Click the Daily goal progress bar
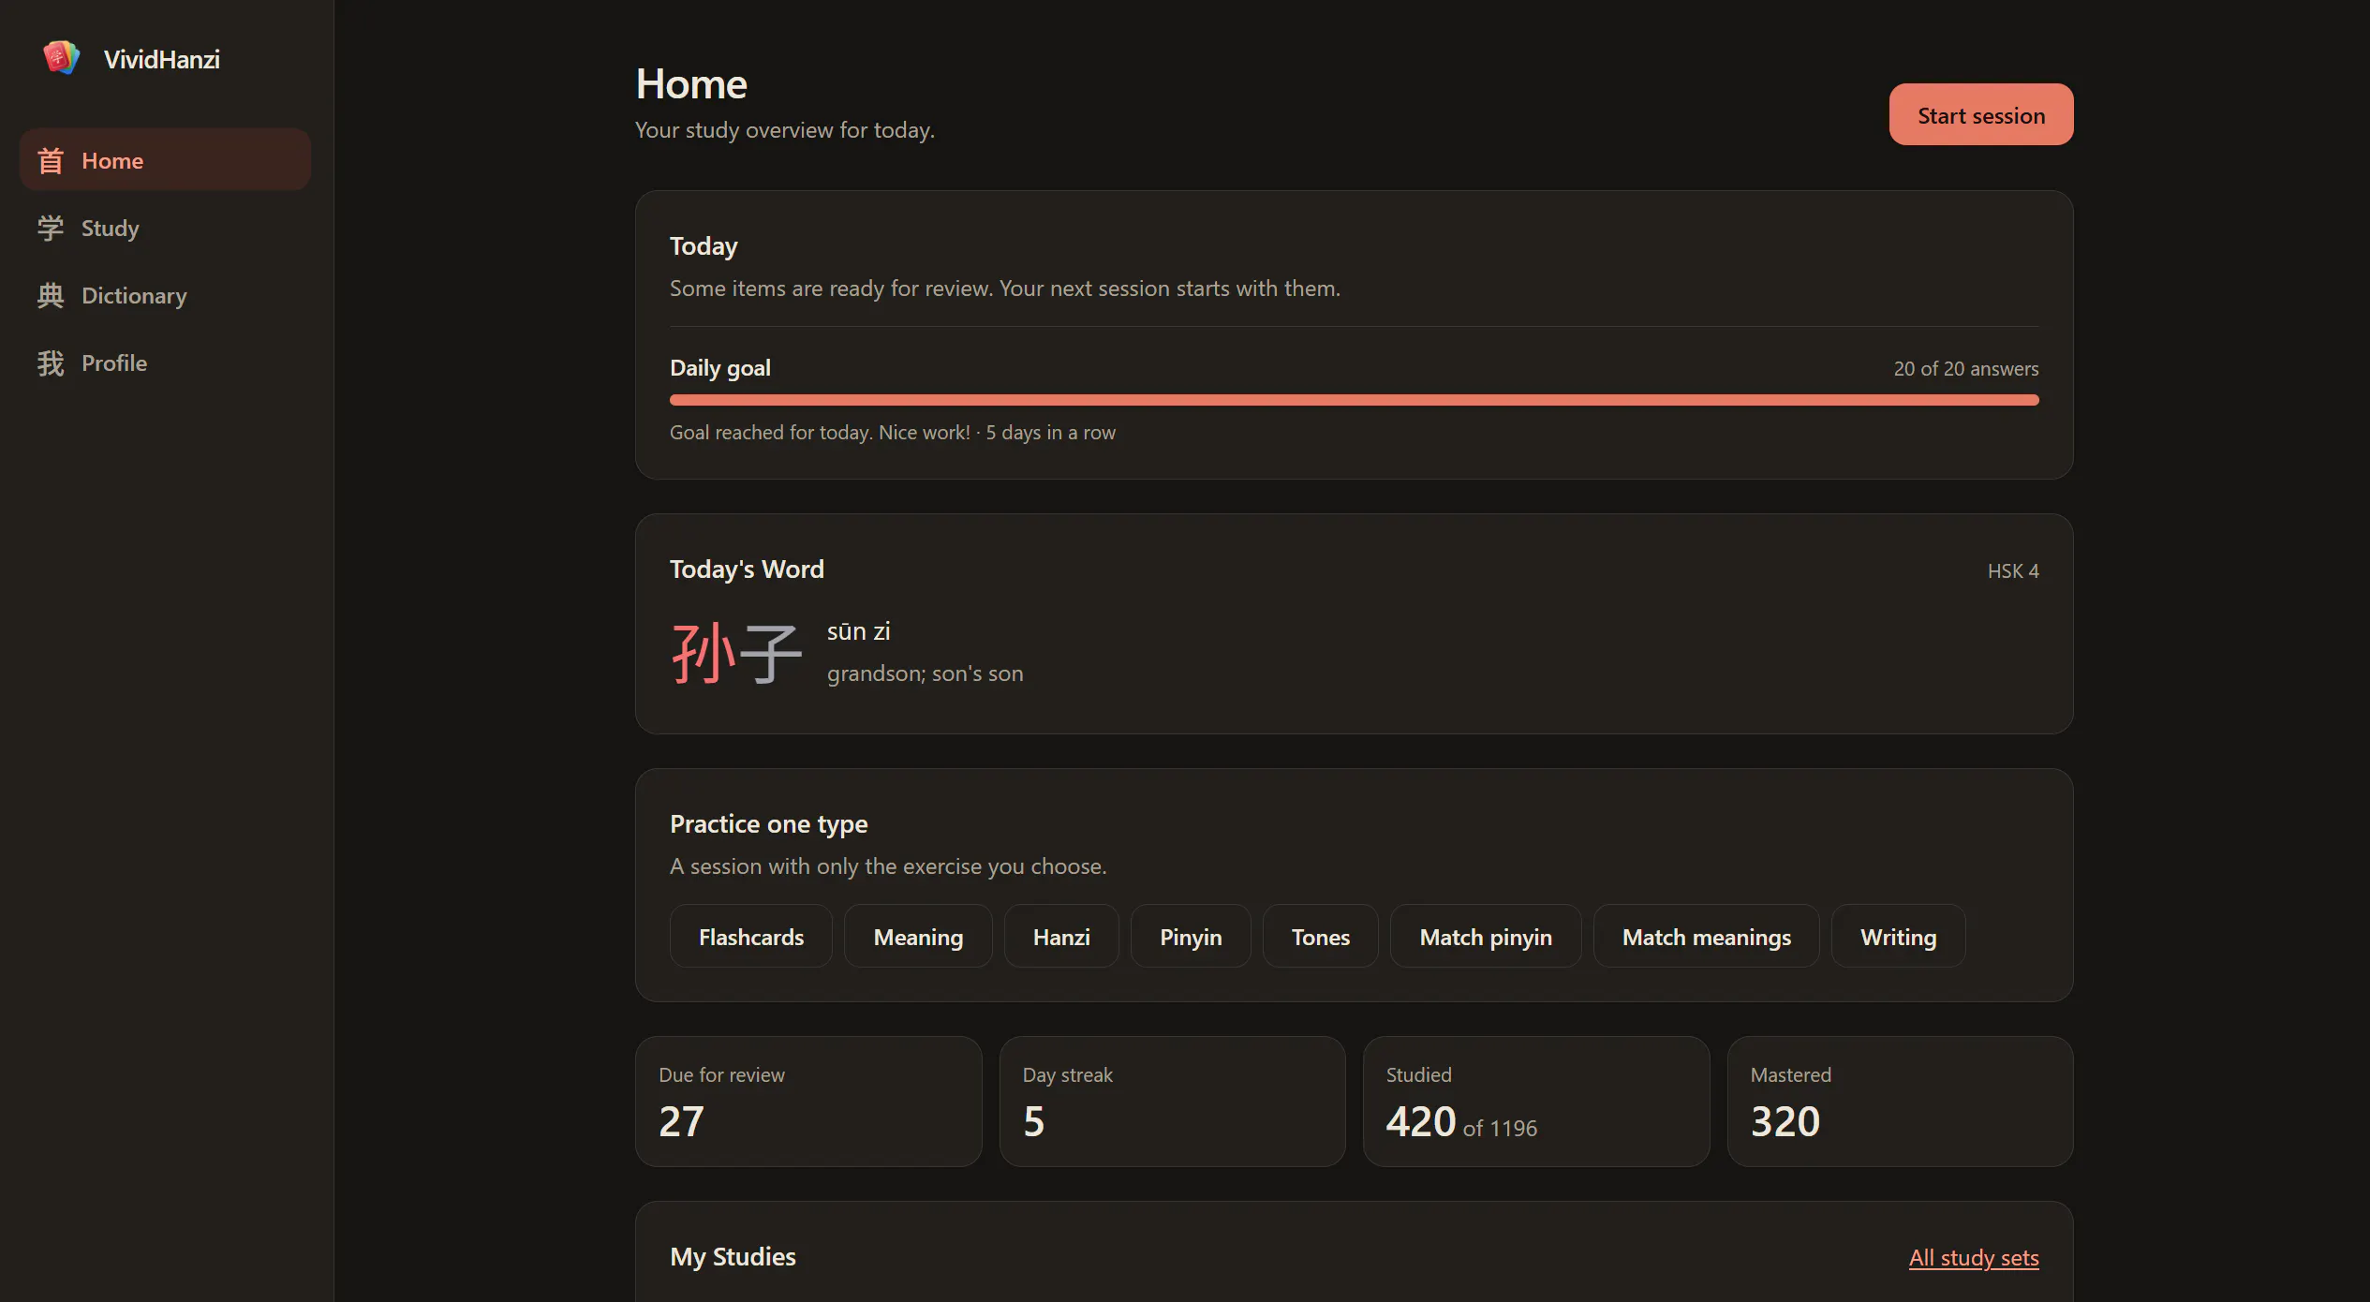The image size is (2370, 1302). [1354, 400]
